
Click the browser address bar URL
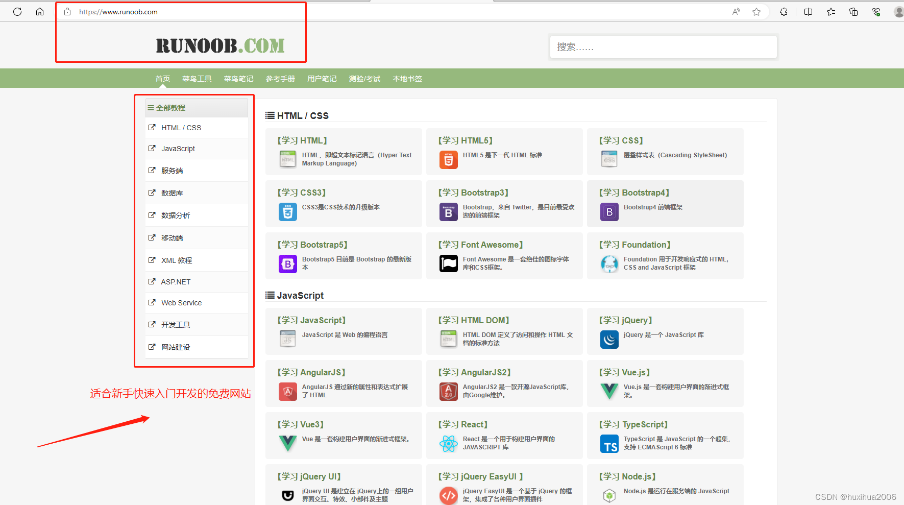(x=118, y=12)
